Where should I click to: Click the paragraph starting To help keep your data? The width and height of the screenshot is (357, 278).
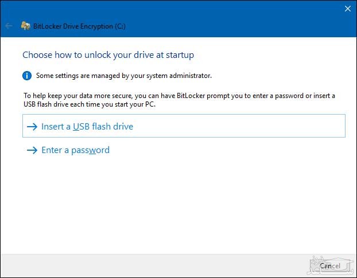(x=179, y=100)
